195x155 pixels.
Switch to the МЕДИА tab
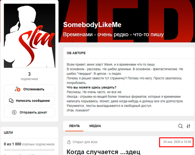tap(95, 126)
